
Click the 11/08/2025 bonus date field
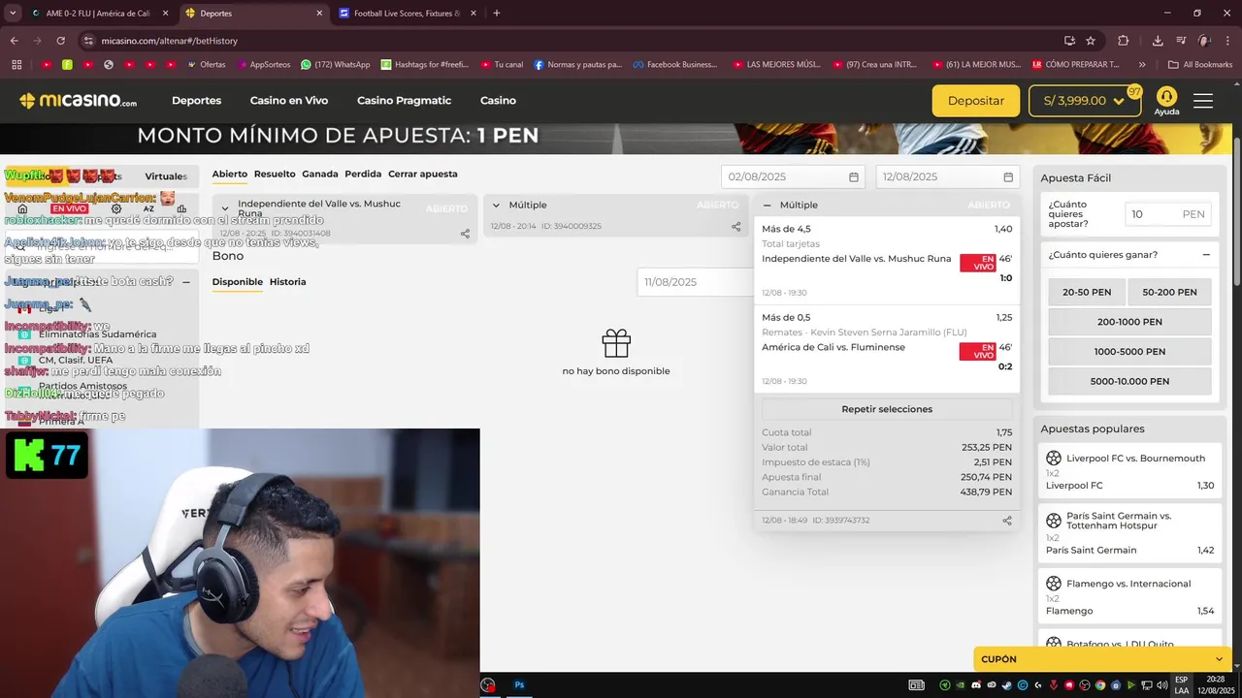coord(695,282)
